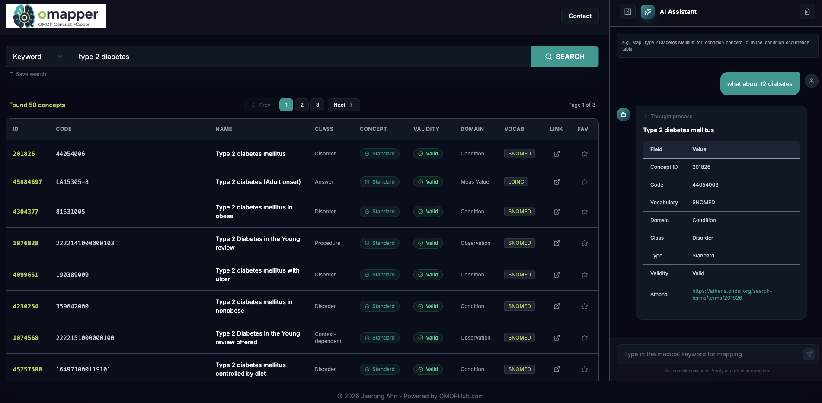
Task: Open concept ID 4304377
Action: tap(26, 212)
